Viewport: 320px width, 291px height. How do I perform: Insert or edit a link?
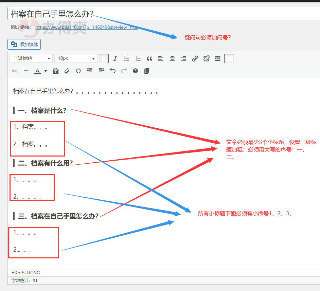[195, 59]
